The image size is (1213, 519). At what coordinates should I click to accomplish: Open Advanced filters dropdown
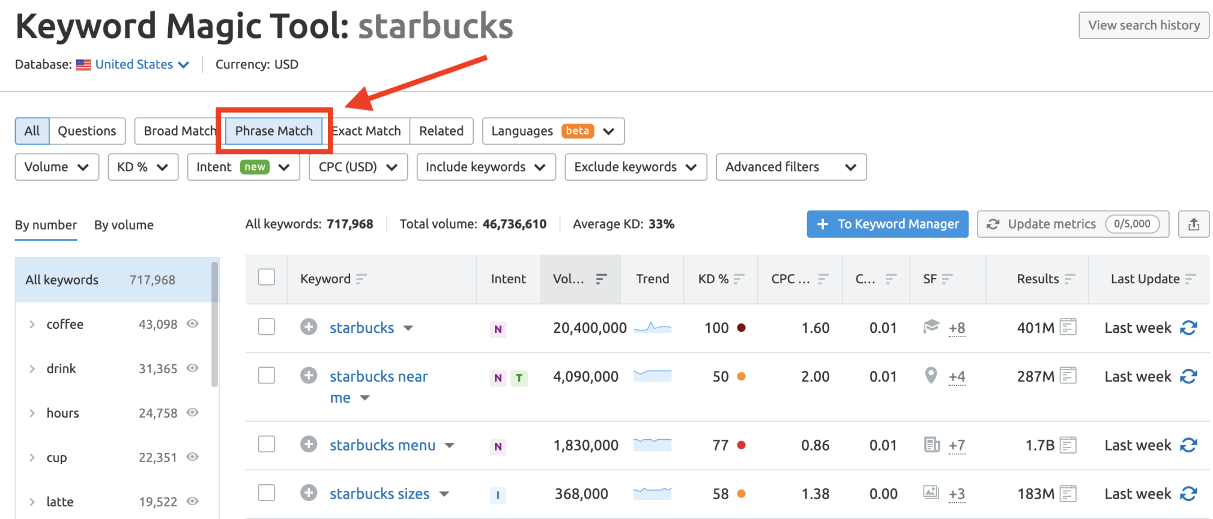(x=791, y=167)
